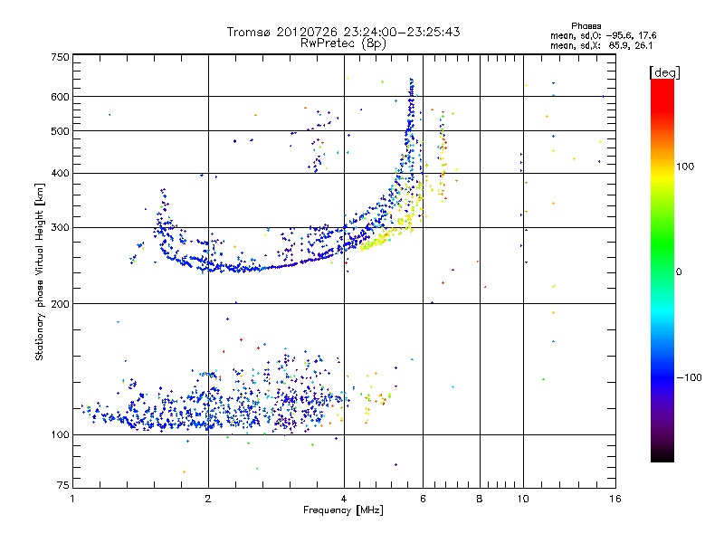Image resolution: width=724 pixels, height=543 pixels.
Task: Click the "600" y-axis tick label
Action: (x=60, y=97)
